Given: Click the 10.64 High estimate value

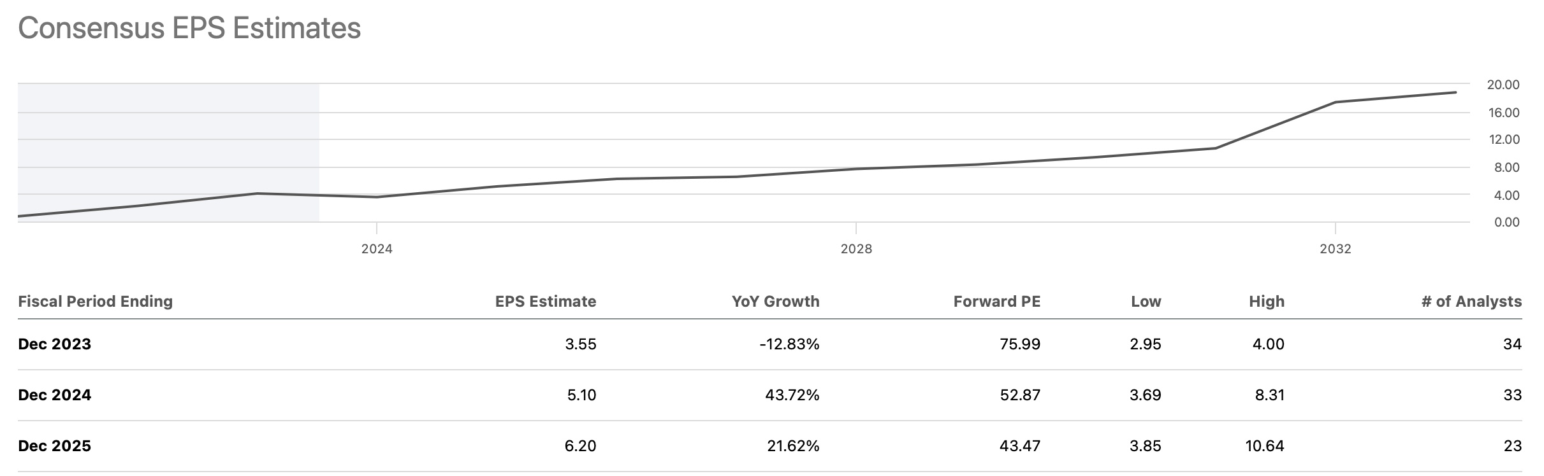Looking at the screenshot, I should (x=1265, y=446).
